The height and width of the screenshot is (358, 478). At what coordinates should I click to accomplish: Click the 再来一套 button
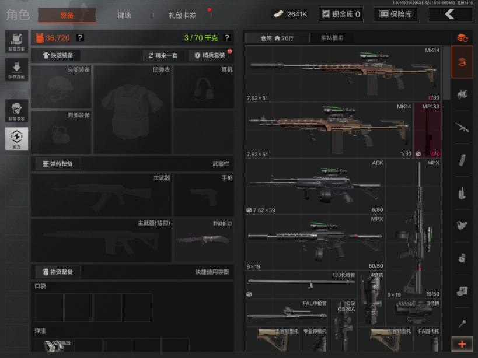163,55
